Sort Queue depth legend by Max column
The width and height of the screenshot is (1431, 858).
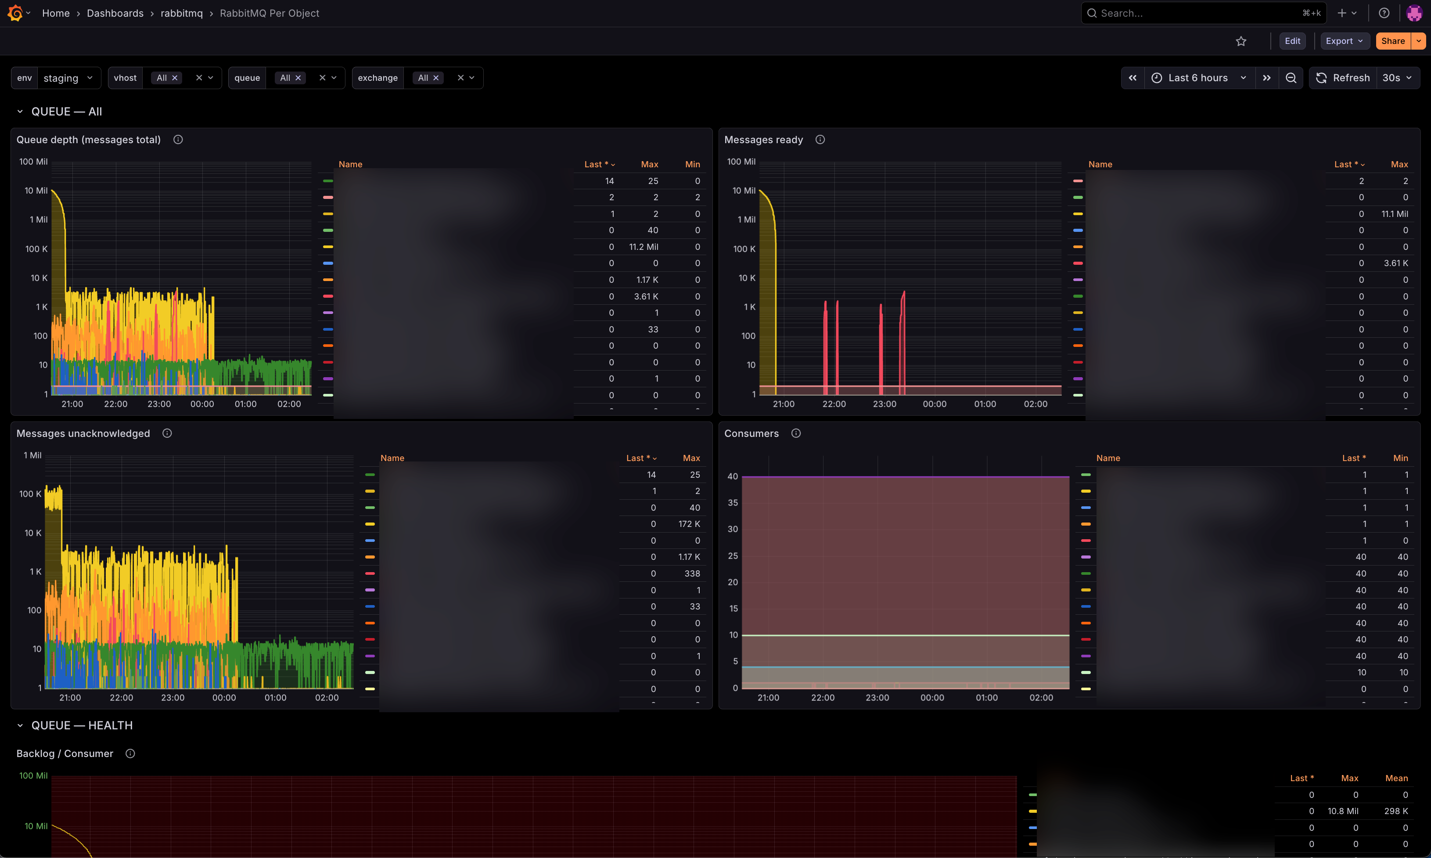pyautogui.click(x=650, y=164)
